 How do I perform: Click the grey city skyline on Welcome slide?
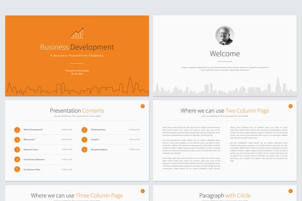225,86
